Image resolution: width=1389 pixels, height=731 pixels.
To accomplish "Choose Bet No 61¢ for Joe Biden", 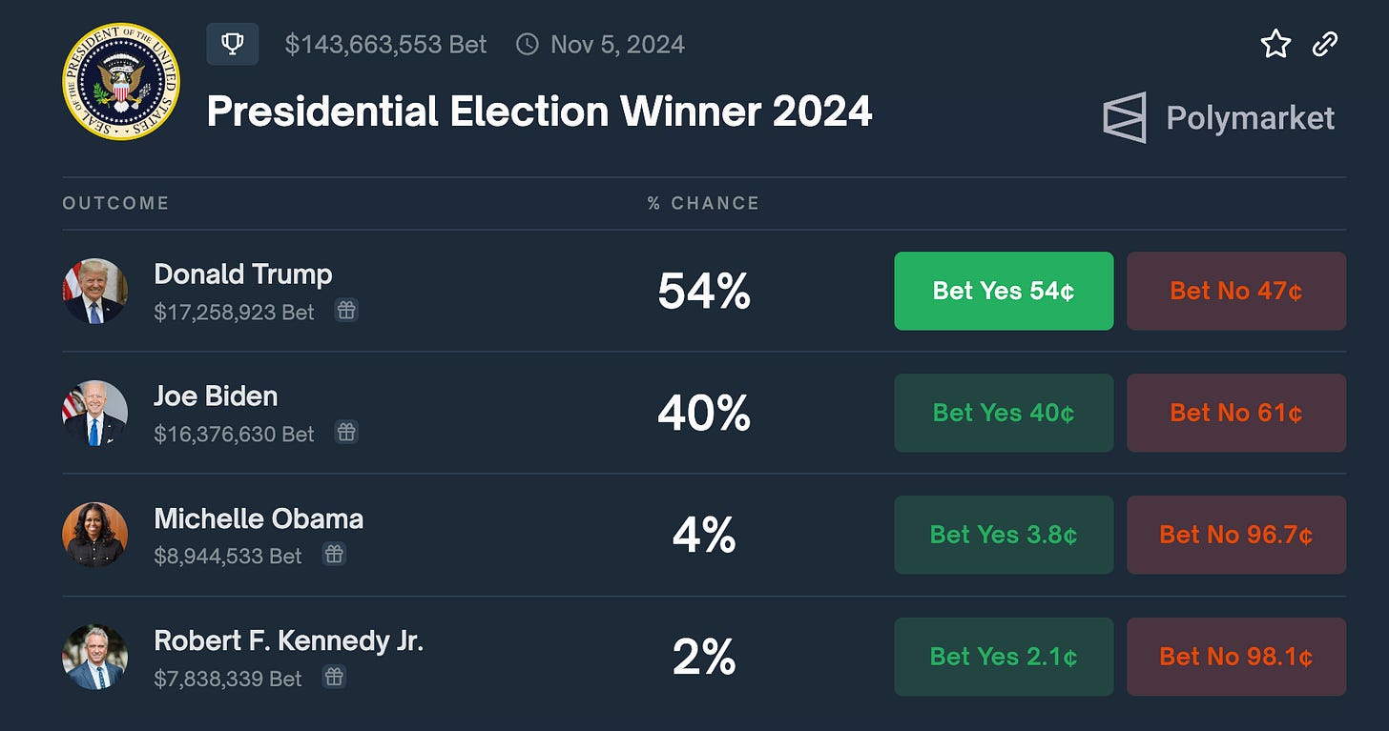I will 1236,413.
